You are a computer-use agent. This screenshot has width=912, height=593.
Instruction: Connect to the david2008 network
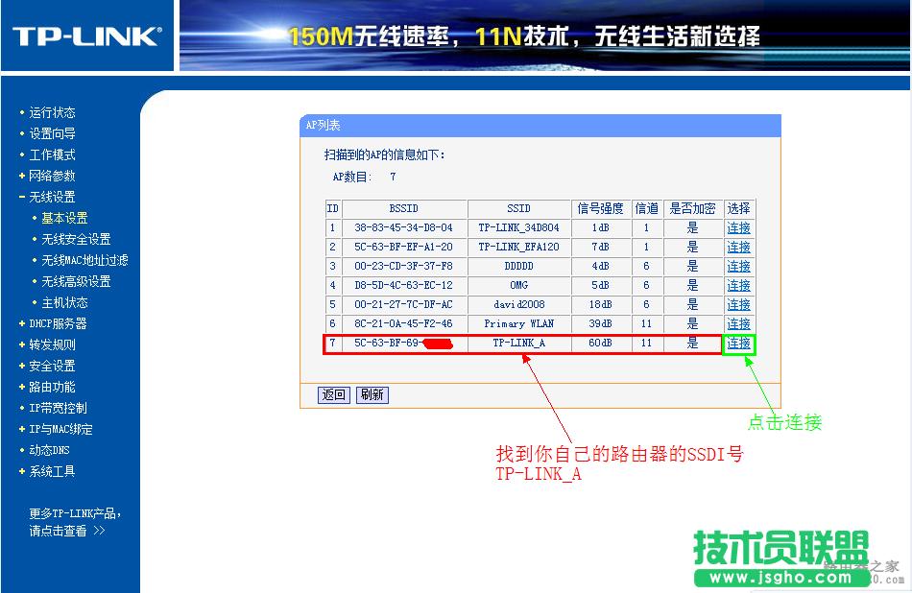[x=738, y=305]
